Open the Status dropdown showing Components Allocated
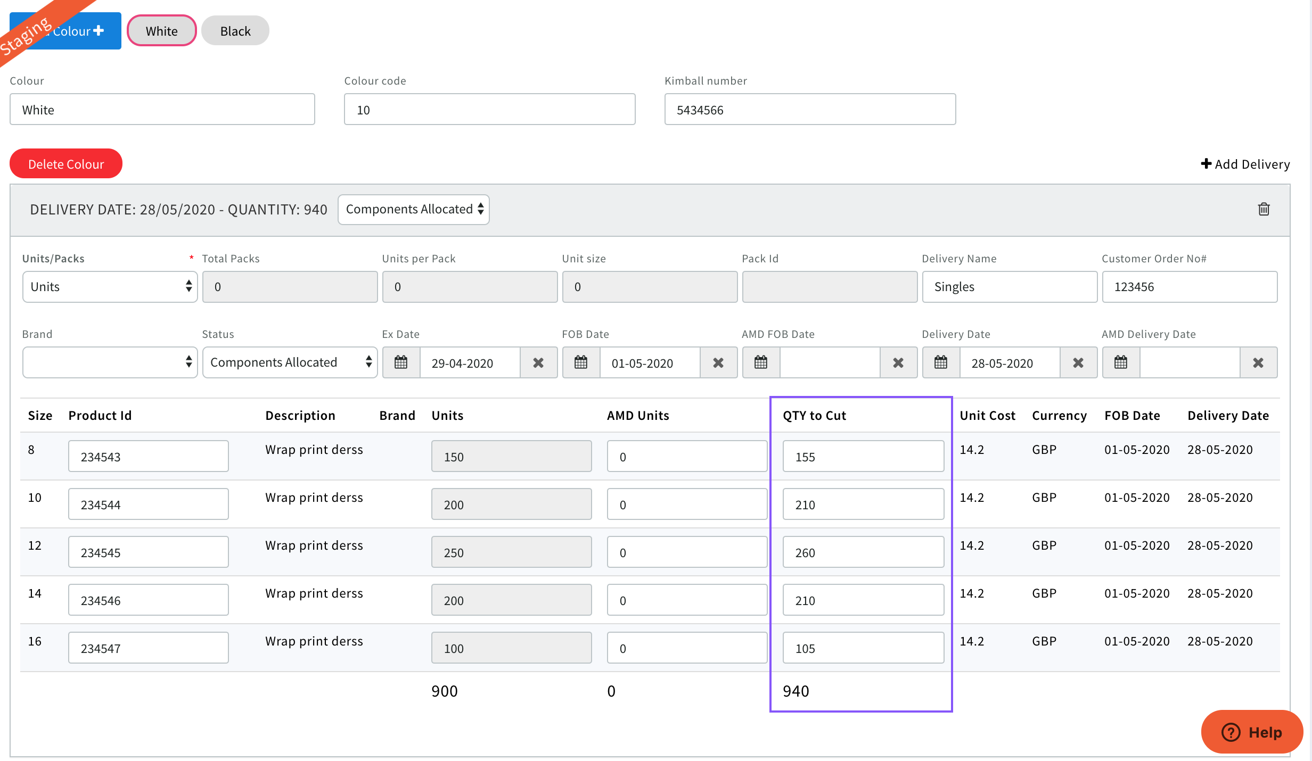 point(290,362)
